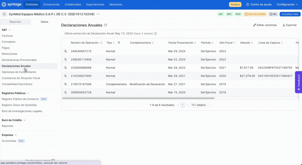
Task: Open Centro de ayuda
Action: [x=259, y=4]
